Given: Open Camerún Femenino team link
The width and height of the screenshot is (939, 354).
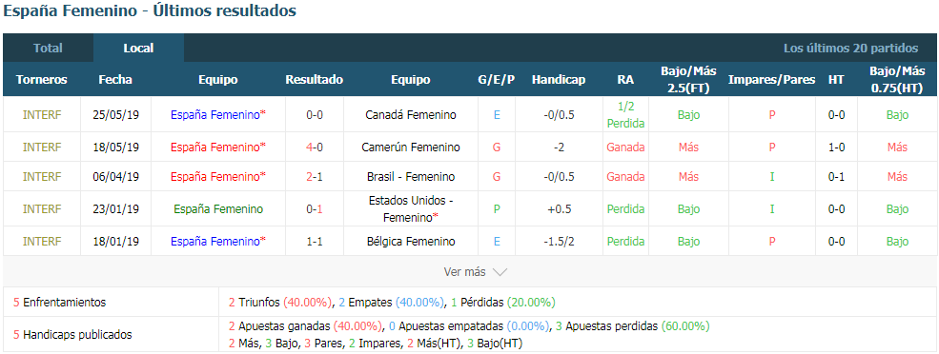Looking at the screenshot, I should 411,147.
